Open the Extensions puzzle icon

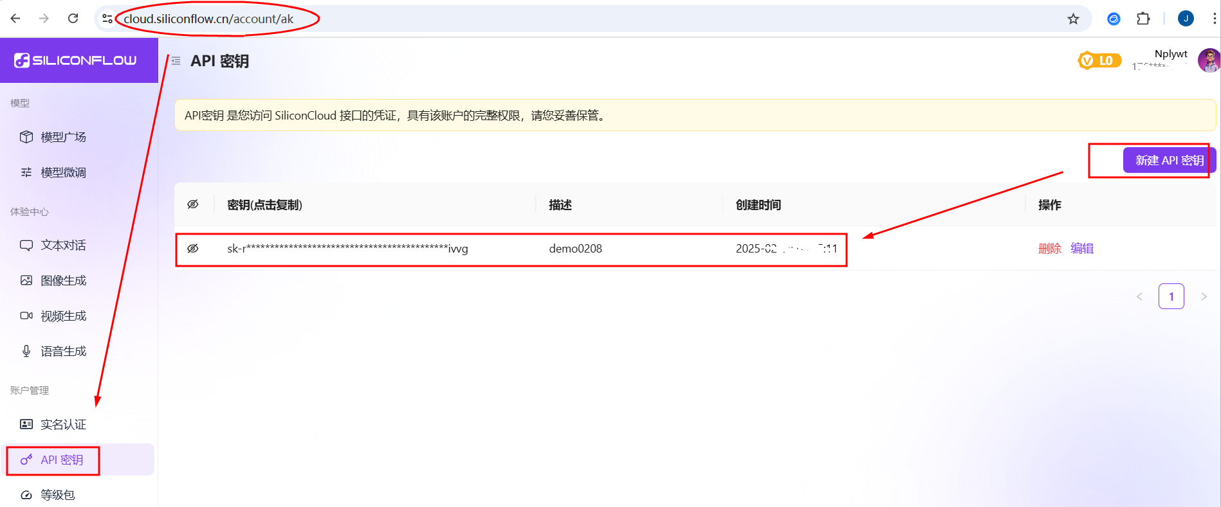click(1143, 19)
